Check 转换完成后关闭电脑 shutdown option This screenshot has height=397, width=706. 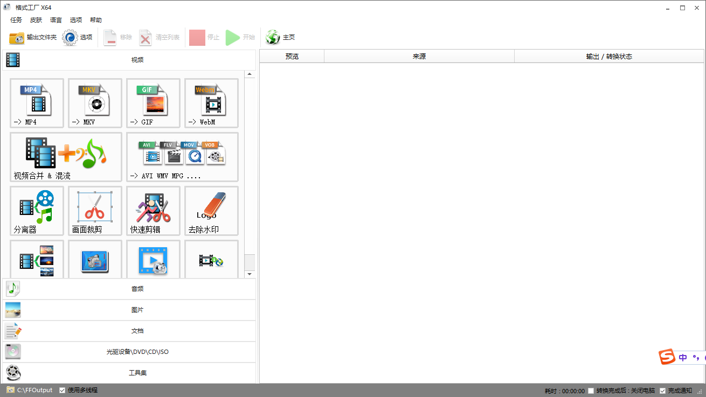tap(591, 390)
